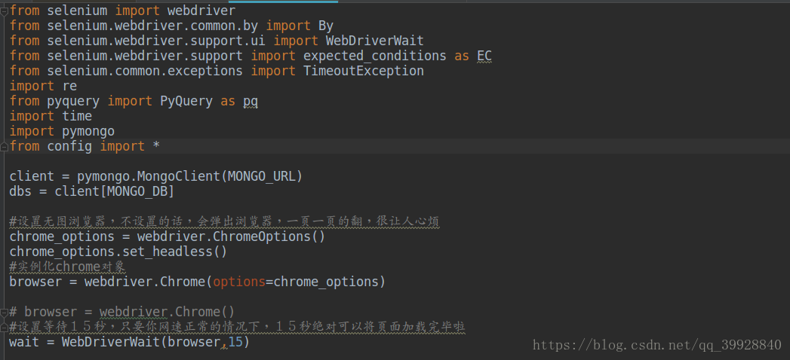This screenshot has width=790, height=360.
Task: Open the blog.csdn.net watermark URL
Action: pos(656,345)
